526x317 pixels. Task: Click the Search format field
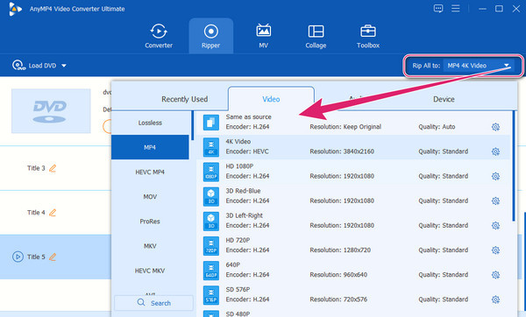(153, 303)
